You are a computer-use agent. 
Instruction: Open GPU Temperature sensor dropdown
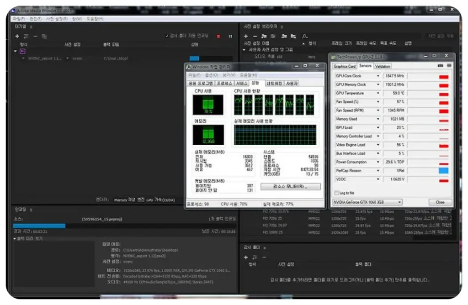[x=378, y=93]
